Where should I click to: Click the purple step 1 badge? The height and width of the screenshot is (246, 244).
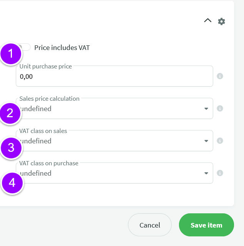[11, 54]
